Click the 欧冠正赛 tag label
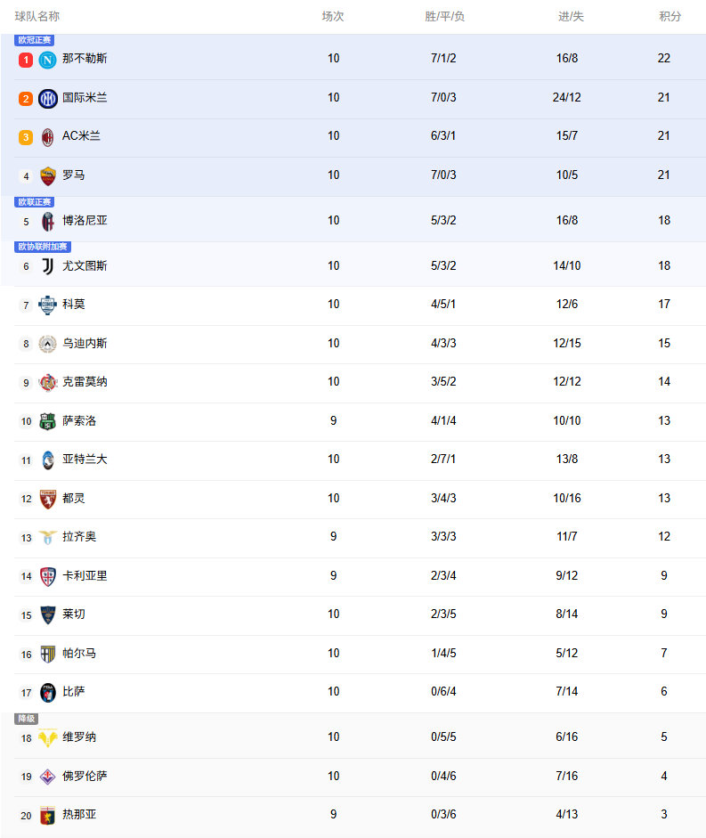Screen dimensions: 706x838 [35, 40]
